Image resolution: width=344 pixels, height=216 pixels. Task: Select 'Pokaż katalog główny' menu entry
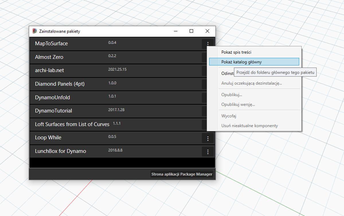coord(254,62)
